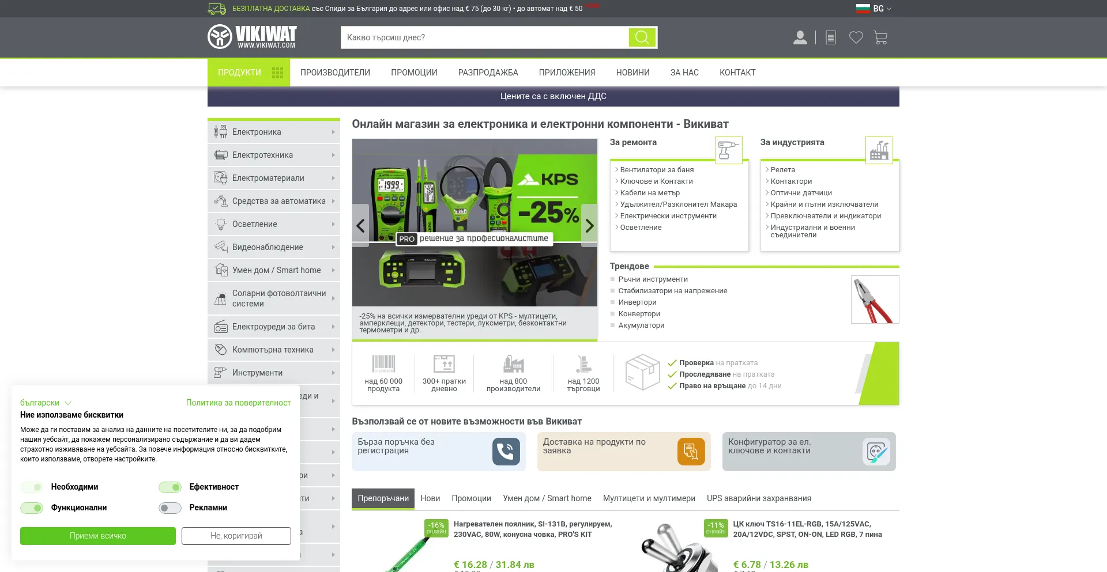Expand the Електроуреди за бита arrow
This screenshot has height=572, width=1107.
(x=333, y=327)
